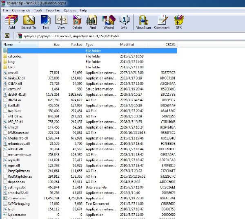This screenshot has width=245, height=219.
Task: Select the mp4.dll file name
Action: pos(14,160)
